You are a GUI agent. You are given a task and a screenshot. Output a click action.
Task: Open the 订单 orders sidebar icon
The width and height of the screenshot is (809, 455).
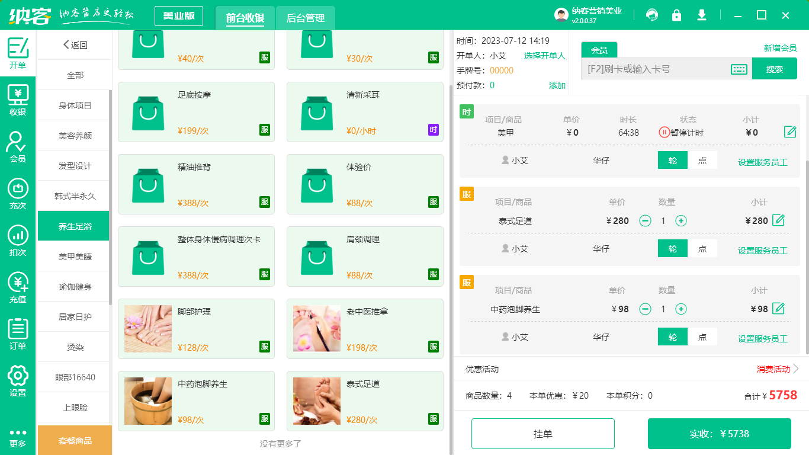17,329
